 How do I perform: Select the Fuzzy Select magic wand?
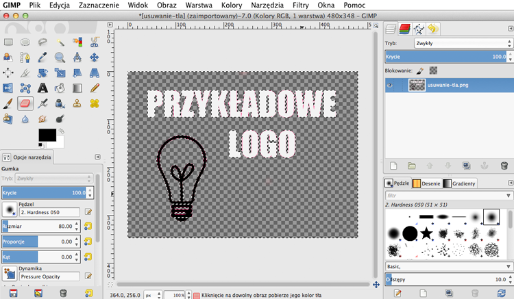(x=60, y=42)
